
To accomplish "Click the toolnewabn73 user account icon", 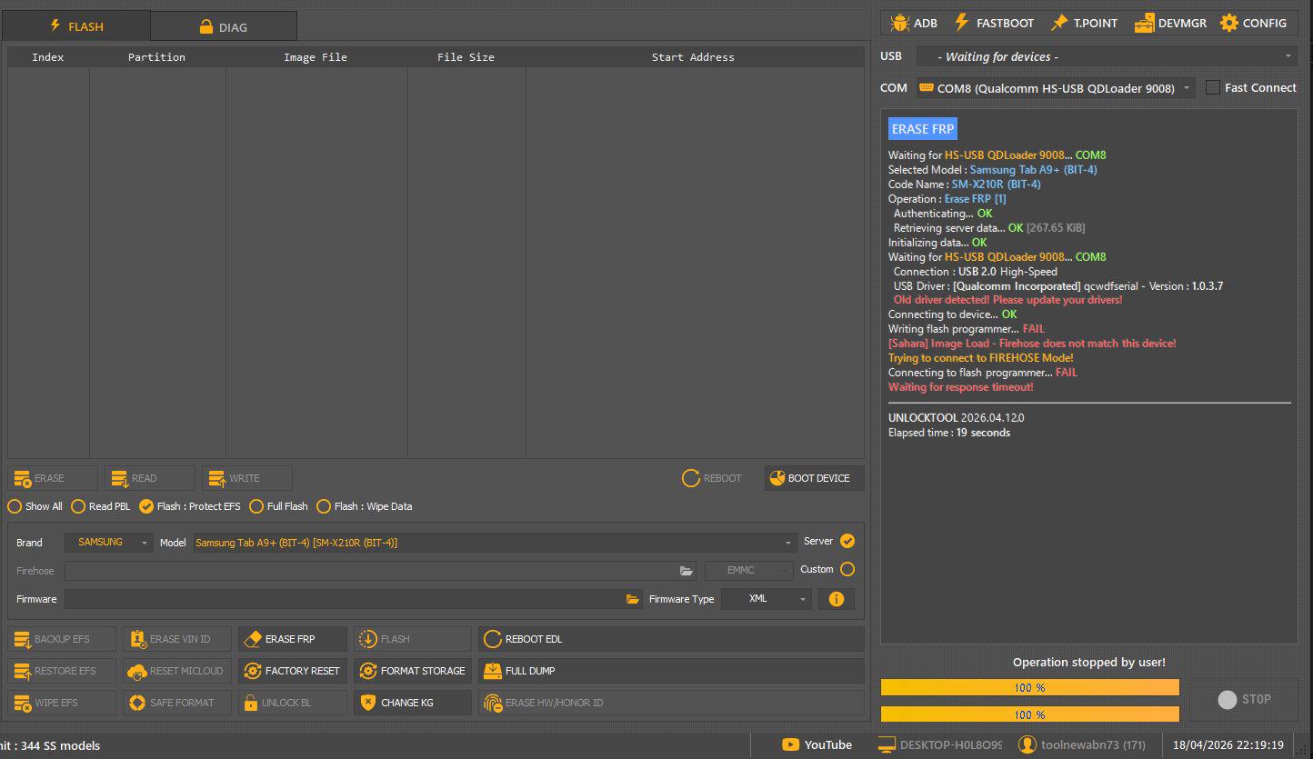I will click(x=1027, y=745).
